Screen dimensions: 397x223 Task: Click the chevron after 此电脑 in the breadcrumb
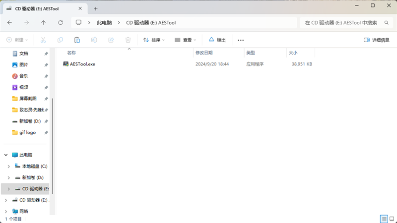(x=119, y=23)
